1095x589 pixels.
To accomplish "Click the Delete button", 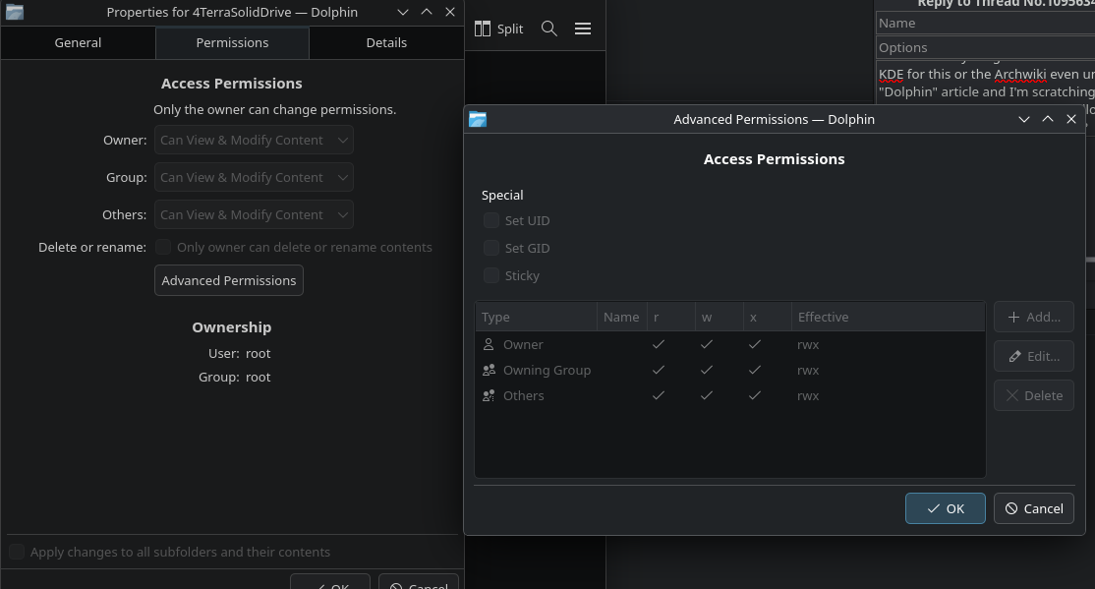I will (x=1033, y=395).
